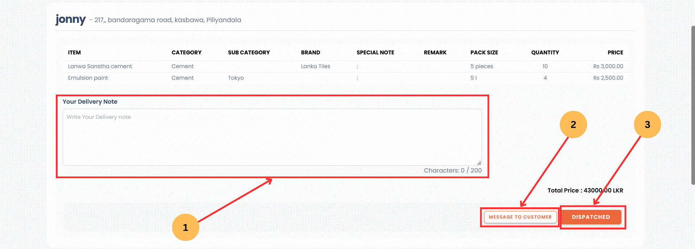Click inside the delivery note text area
695x249 pixels.
(272, 136)
